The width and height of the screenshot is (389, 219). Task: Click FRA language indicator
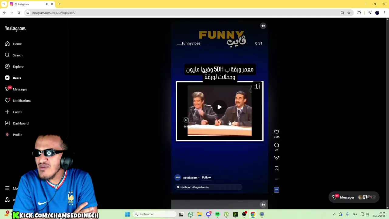point(355,214)
